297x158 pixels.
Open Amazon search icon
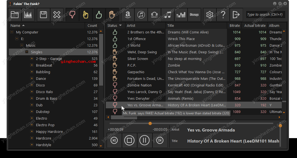click(128, 15)
